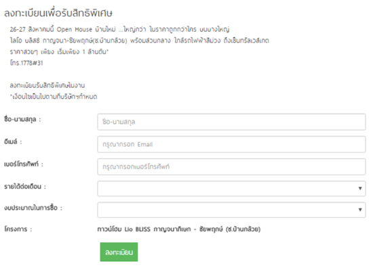
Task: Click the arrow on the purchase budget combo box
Action: point(360,210)
